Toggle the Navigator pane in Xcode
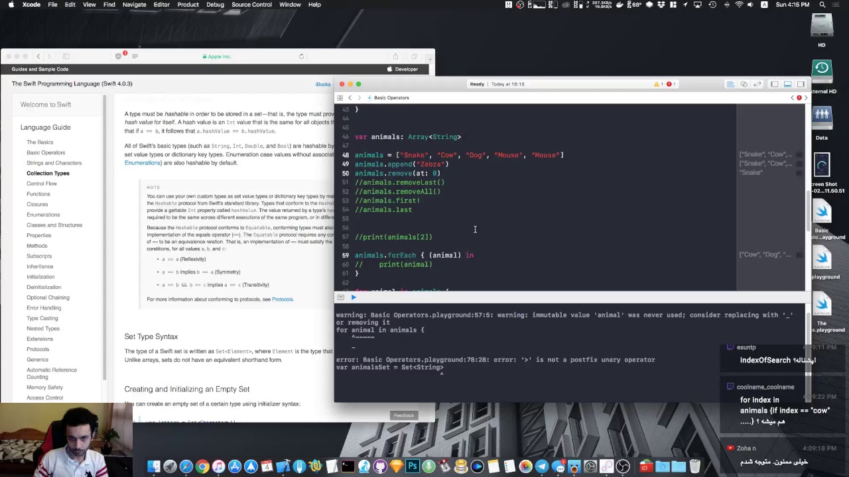The height and width of the screenshot is (477, 849). coord(774,84)
